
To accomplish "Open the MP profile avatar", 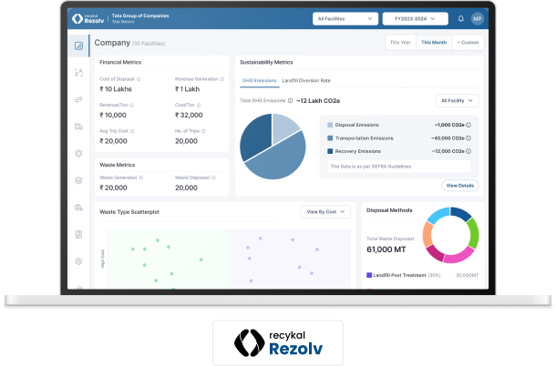I will (x=478, y=19).
